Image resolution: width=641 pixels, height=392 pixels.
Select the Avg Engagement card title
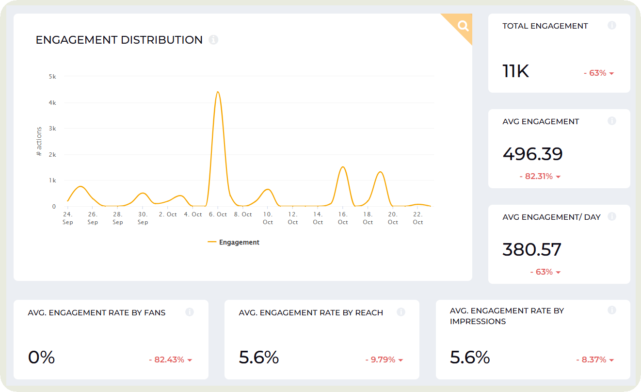tap(541, 121)
